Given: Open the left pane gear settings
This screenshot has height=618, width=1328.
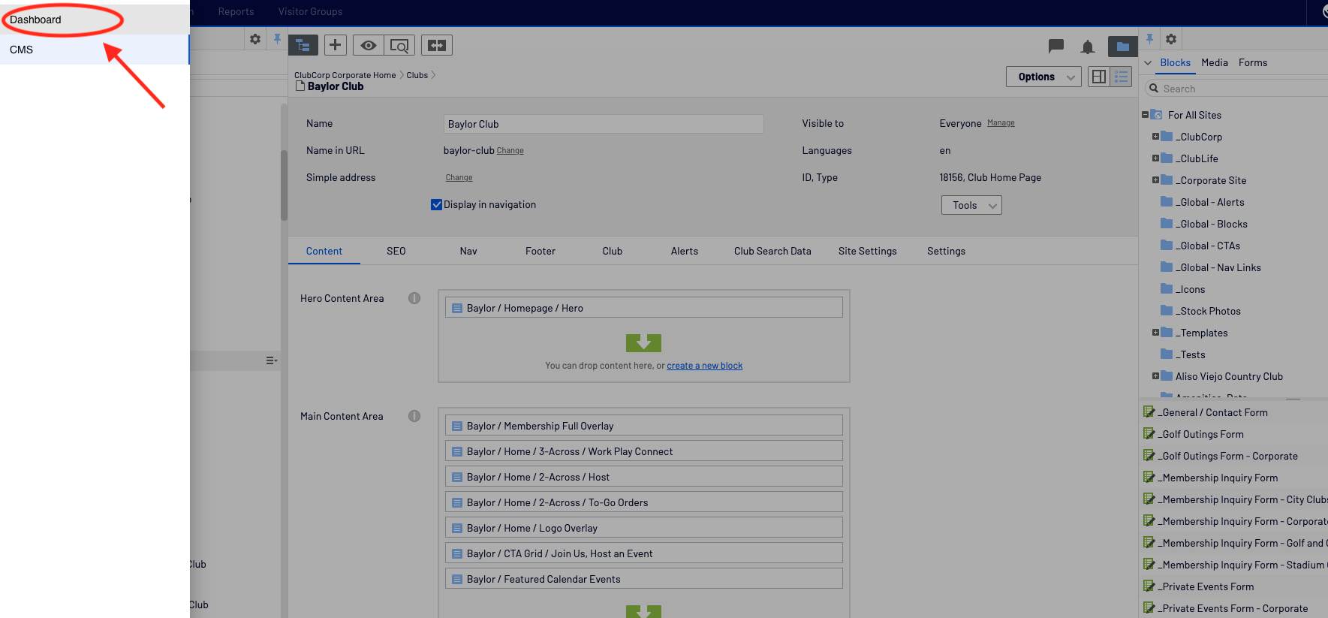Looking at the screenshot, I should pyautogui.click(x=255, y=39).
